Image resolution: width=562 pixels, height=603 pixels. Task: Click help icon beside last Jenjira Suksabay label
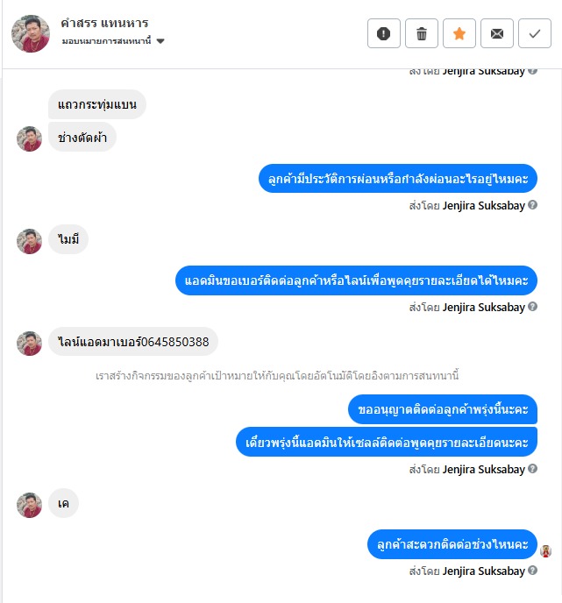533,571
